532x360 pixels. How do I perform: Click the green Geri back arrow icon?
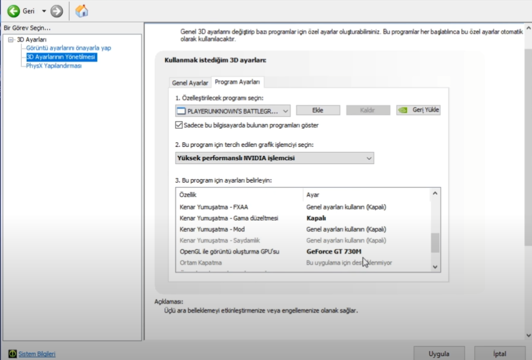[x=13, y=11]
